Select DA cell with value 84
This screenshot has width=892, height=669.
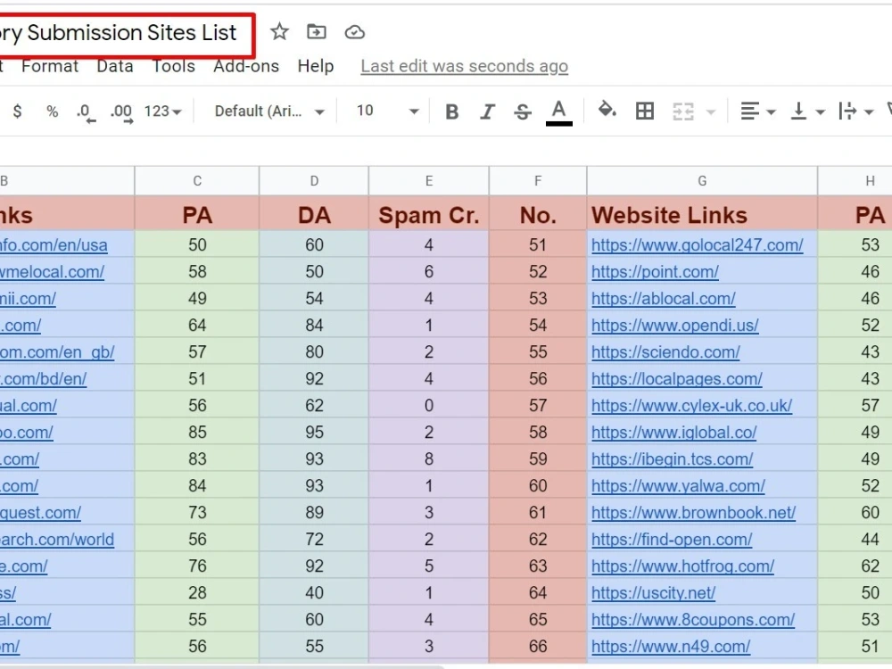tap(314, 326)
